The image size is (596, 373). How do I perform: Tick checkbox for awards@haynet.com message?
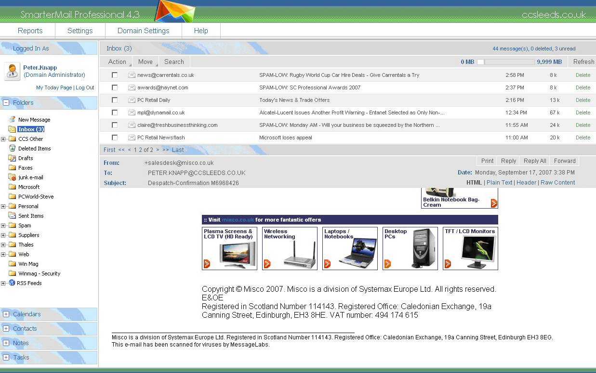tap(115, 87)
